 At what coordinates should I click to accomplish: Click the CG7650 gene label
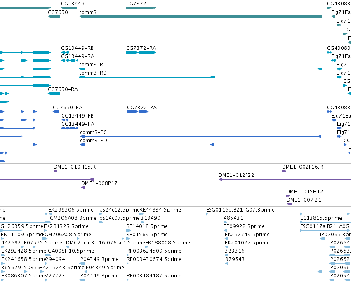tap(58, 12)
